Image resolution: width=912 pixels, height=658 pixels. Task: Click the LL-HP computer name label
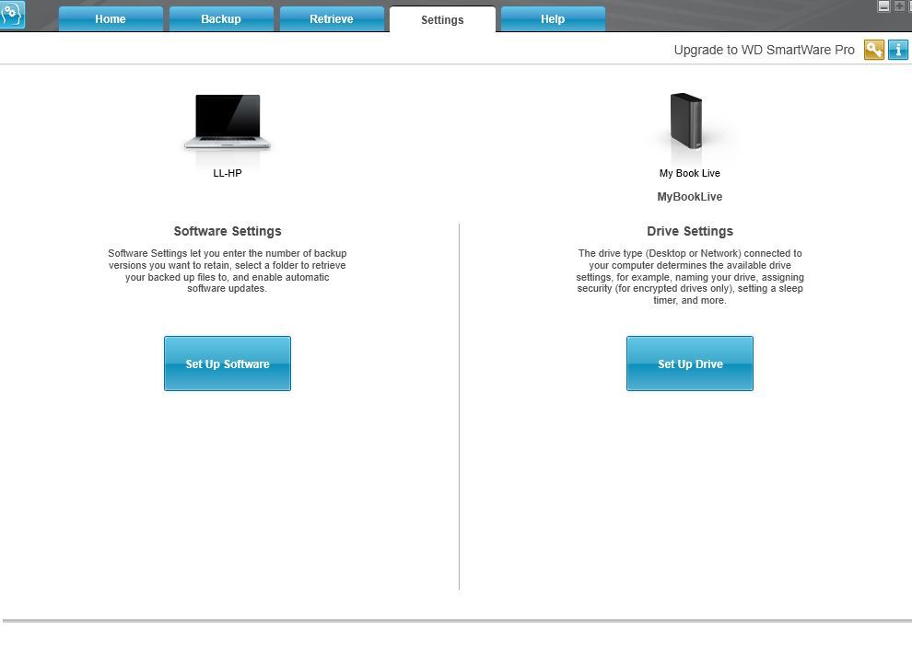pyautogui.click(x=228, y=173)
